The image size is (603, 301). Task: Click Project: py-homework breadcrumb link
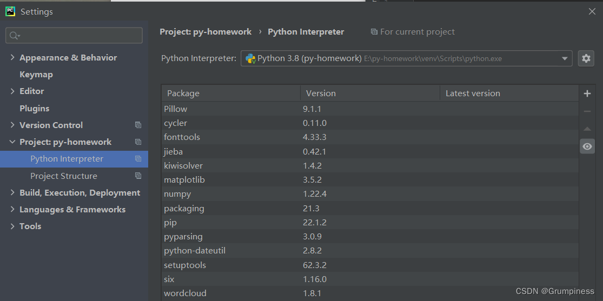[206, 32]
